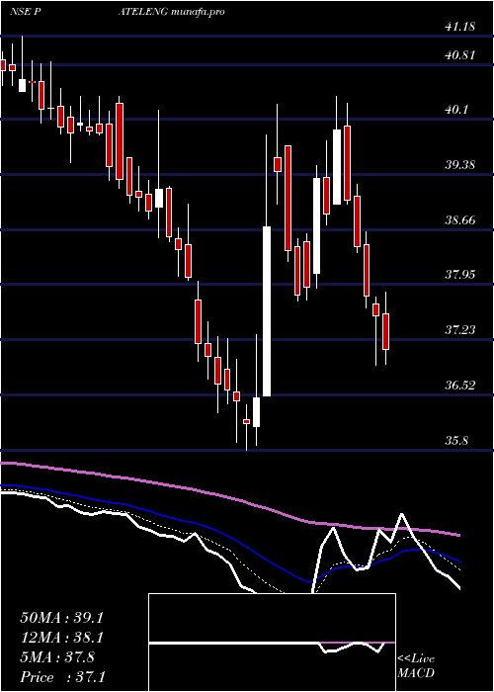This screenshot has width=494, height=692.
Task: Click the 39.38 price axis label
Action: (x=459, y=165)
